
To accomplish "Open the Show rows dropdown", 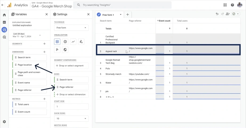I will 71,119.
